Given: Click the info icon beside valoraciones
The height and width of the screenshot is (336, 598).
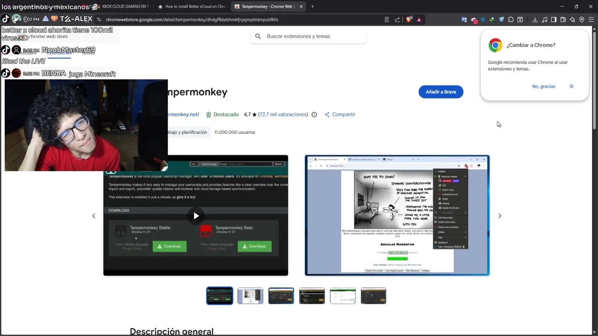Looking at the screenshot, I should (314, 114).
